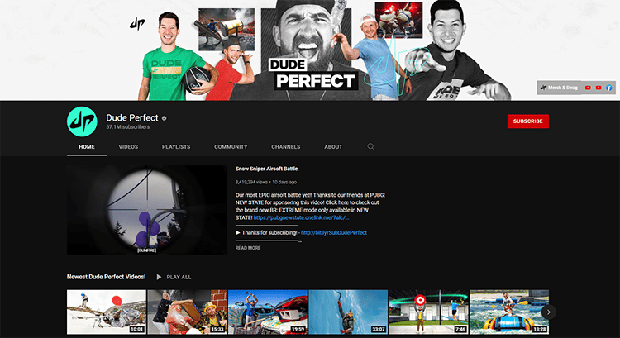Click the first YouTube icon in banner links
The width and height of the screenshot is (620, 338).
click(588, 88)
